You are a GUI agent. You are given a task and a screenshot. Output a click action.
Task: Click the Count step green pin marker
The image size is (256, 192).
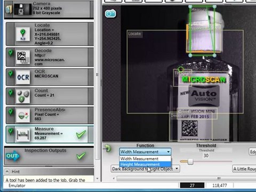tap(11, 92)
